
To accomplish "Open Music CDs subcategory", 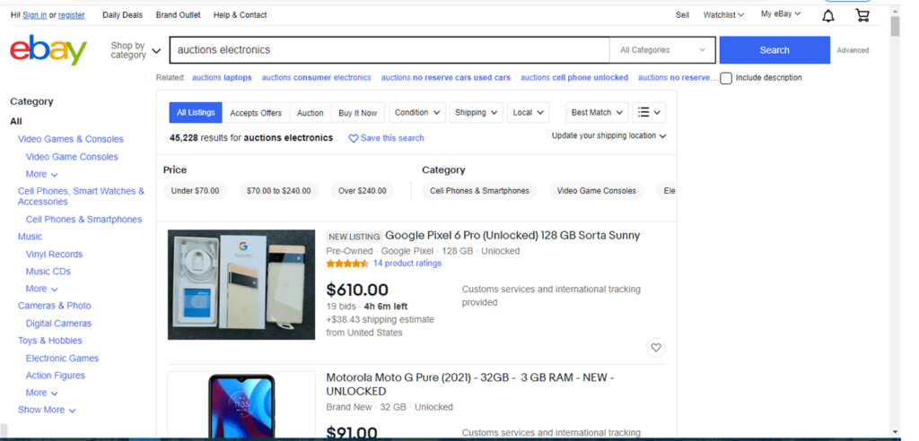I will [48, 272].
